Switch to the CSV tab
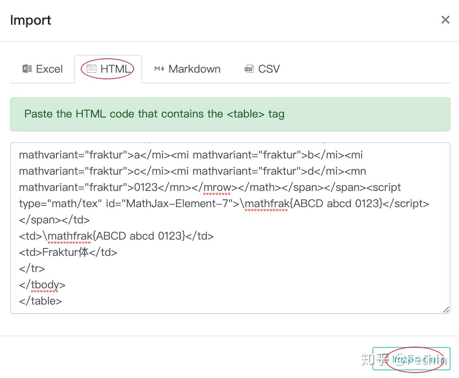This screenshot has height=378, width=459. pyautogui.click(x=262, y=68)
